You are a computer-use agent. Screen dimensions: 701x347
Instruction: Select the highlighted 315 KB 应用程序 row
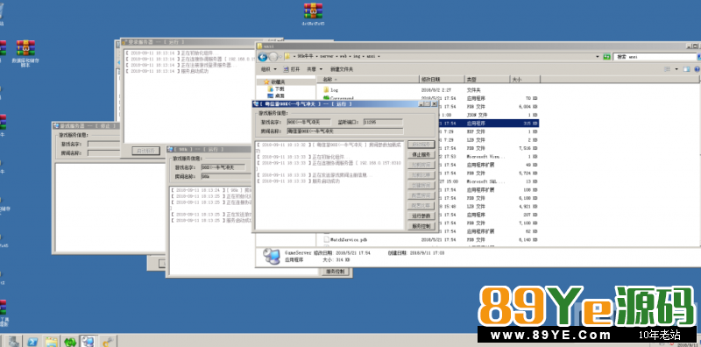coord(489,123)
